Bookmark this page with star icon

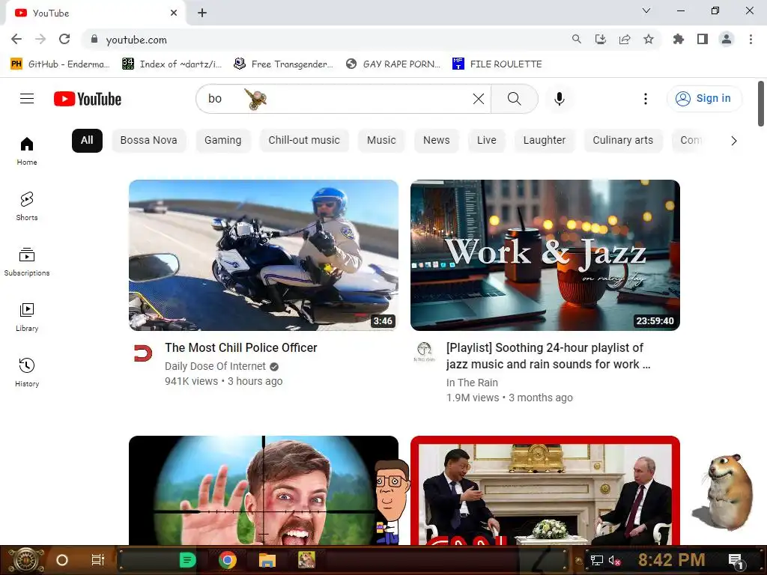[649, 39]
